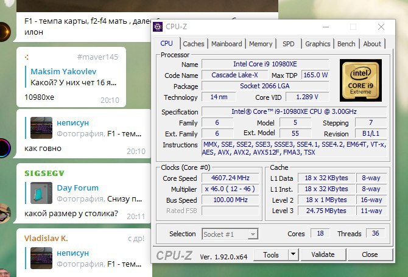Select the CPU tab
The height and width of the screenshot is (277, 408).
pyautogui.click(x=166, y=43)
